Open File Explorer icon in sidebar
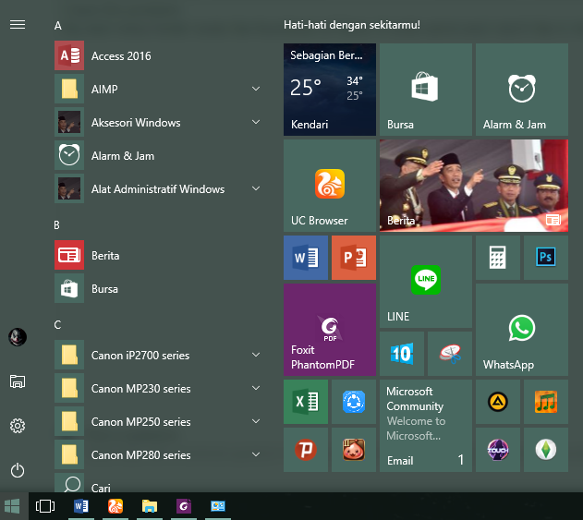The image size is (583, 520). tap(18, 381)
